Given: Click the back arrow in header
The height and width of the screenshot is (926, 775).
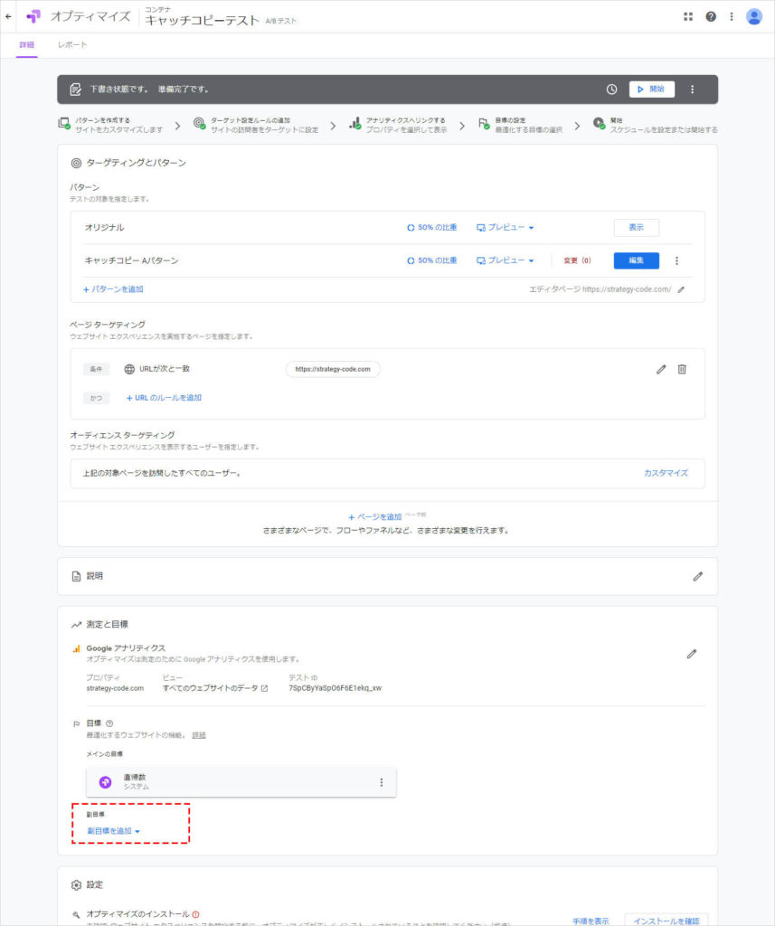Looking at the screenshot, I should (x=9, y=16).
